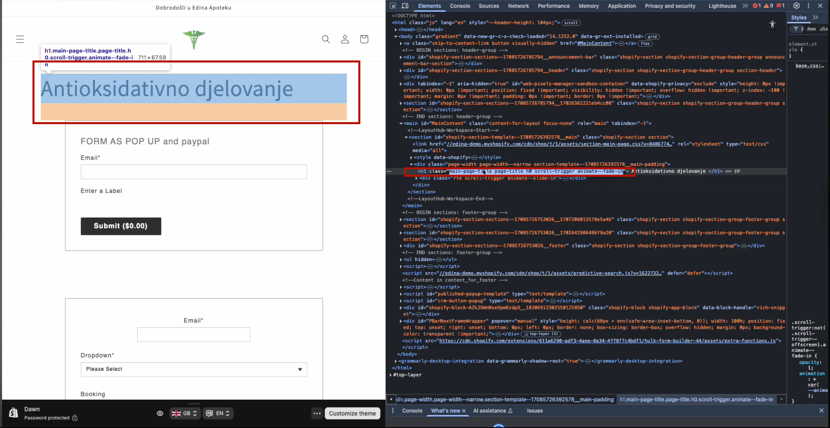The width and height of the screenshot is (830, 428).
Task: Open the account login icon
Action: pos(345,39)
